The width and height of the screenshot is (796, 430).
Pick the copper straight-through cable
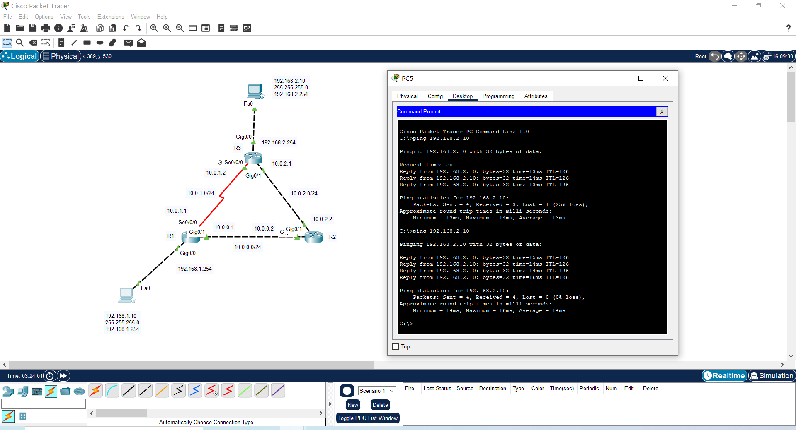point(129,390)
